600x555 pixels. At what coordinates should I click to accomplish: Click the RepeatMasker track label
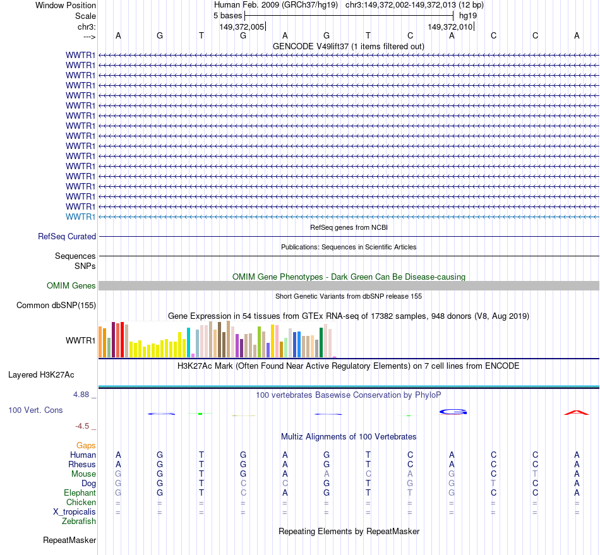click(x=69, y=540)
